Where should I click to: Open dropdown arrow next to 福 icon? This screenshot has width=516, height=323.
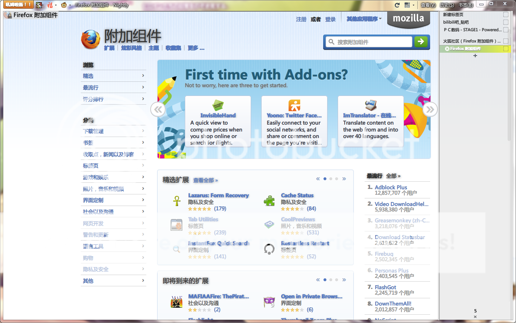(56, 5)
